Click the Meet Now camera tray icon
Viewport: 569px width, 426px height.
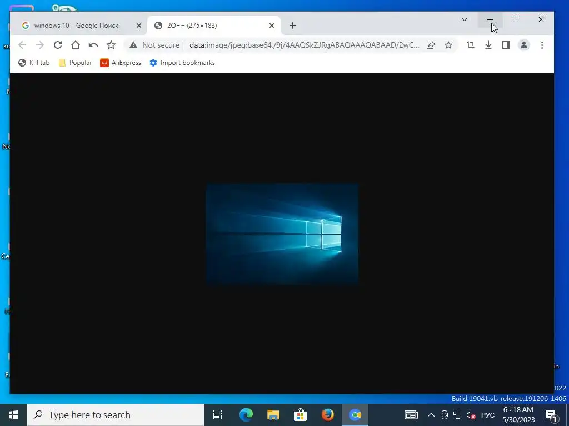click(445, 415)
